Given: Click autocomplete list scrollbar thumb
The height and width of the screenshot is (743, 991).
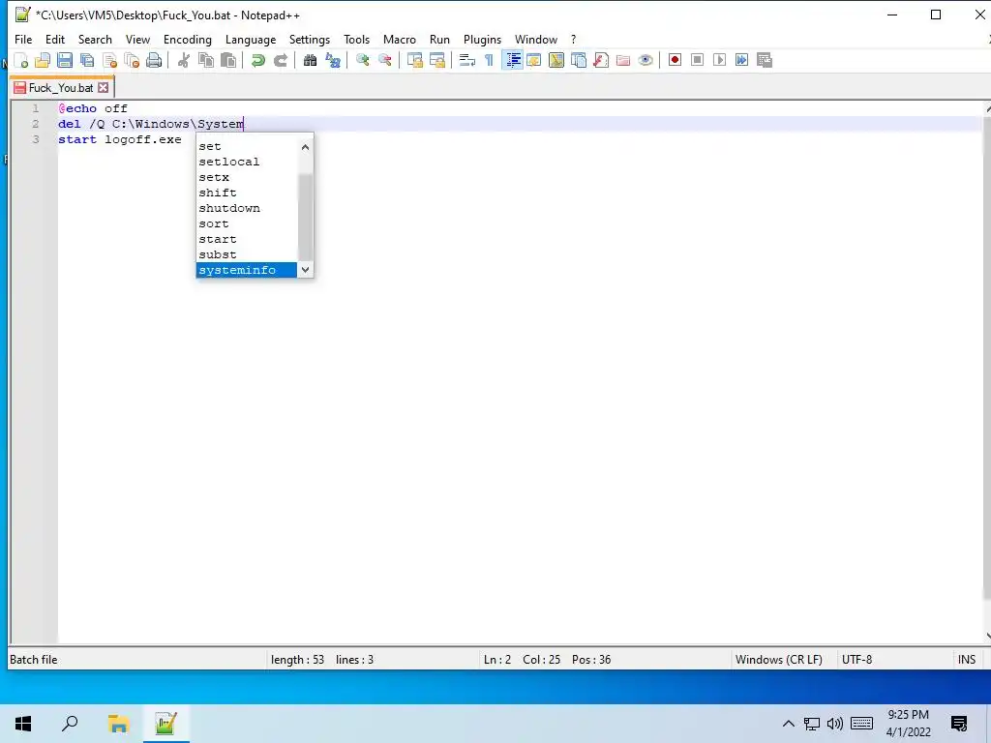Looking at the screenshot, I should point(305,217).
